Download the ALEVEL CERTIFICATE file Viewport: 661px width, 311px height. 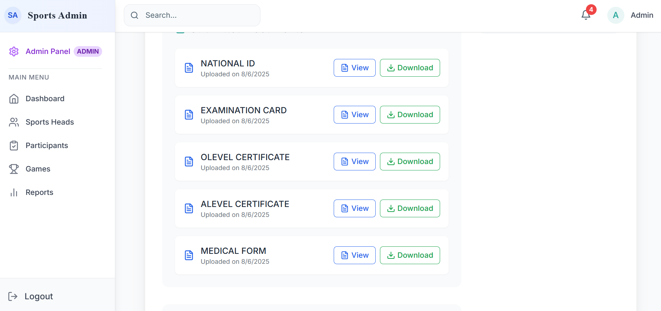click(410, 208)
